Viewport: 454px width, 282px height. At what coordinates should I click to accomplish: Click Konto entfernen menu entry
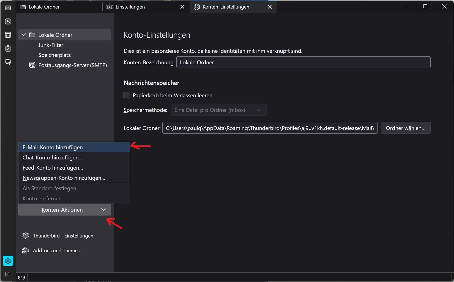click(74, 198)
